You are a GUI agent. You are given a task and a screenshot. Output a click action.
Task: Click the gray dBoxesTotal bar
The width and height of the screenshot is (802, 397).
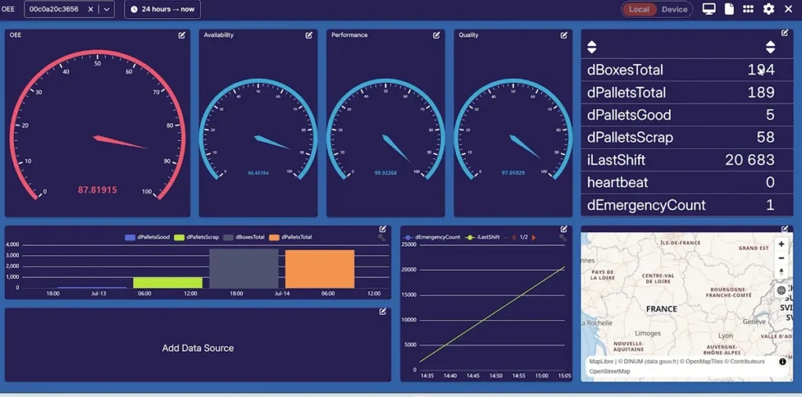coord(244,269)
